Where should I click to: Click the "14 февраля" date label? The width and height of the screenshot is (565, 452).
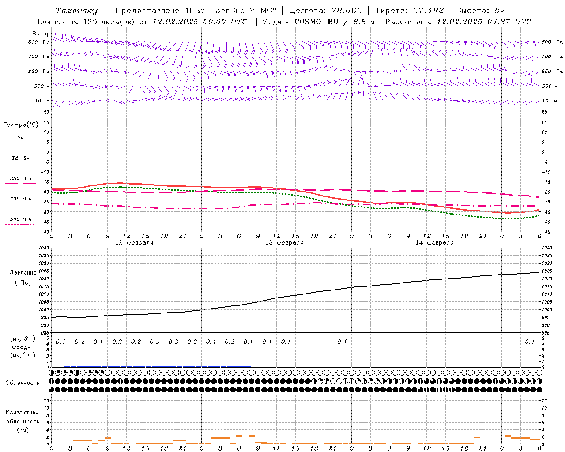[x=434, y=243]
